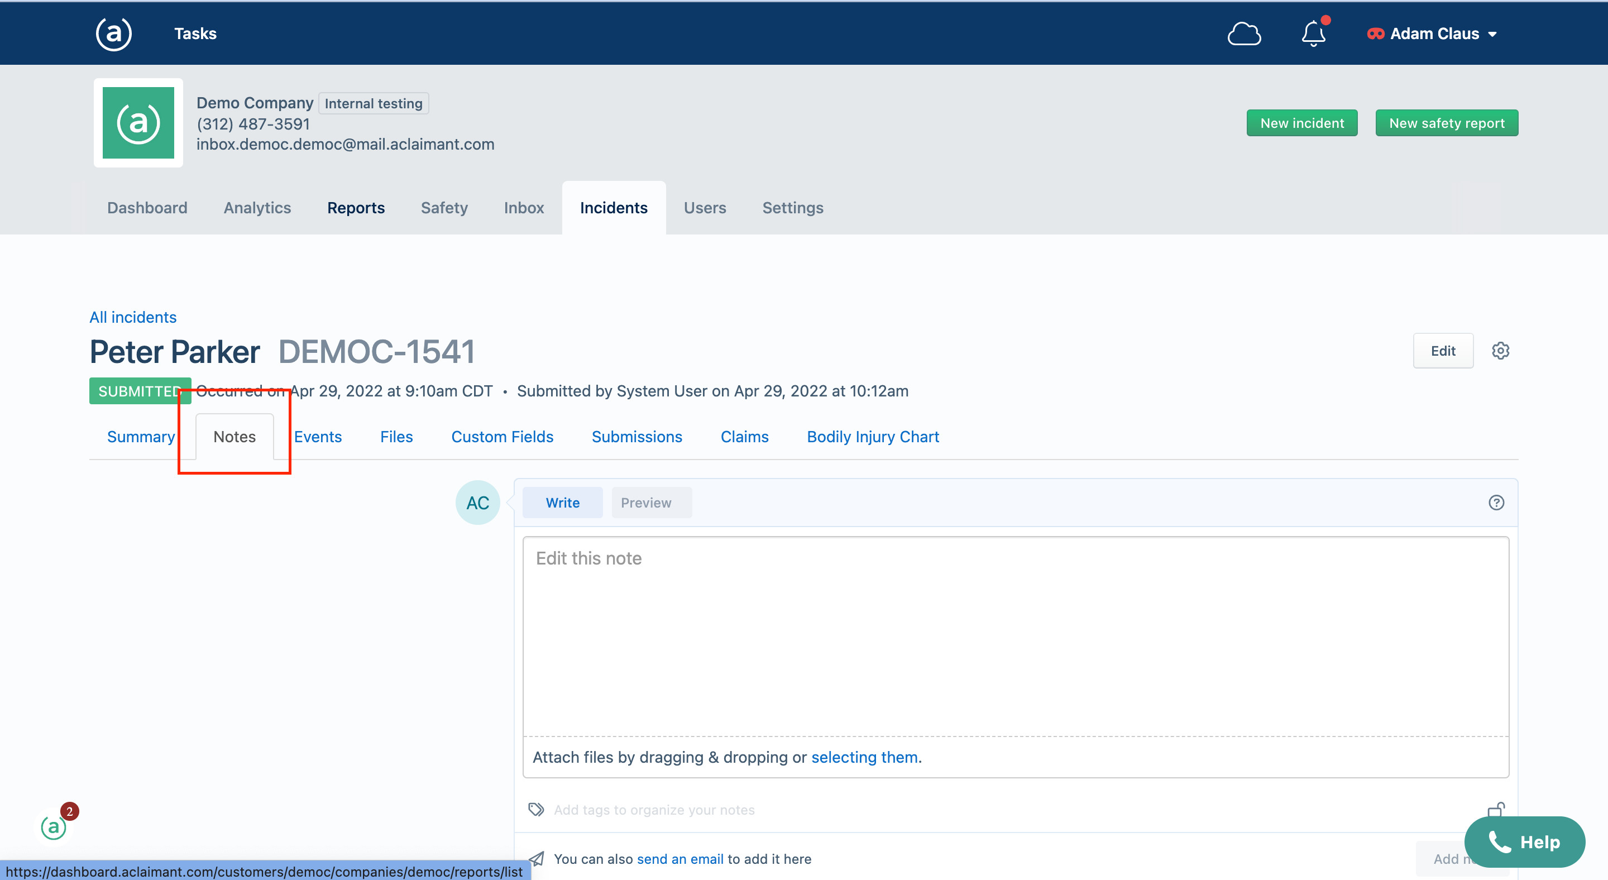Click the (312) 487-3591 phone number
This screenshot has height=880, width=1608.
pos(253,124)
